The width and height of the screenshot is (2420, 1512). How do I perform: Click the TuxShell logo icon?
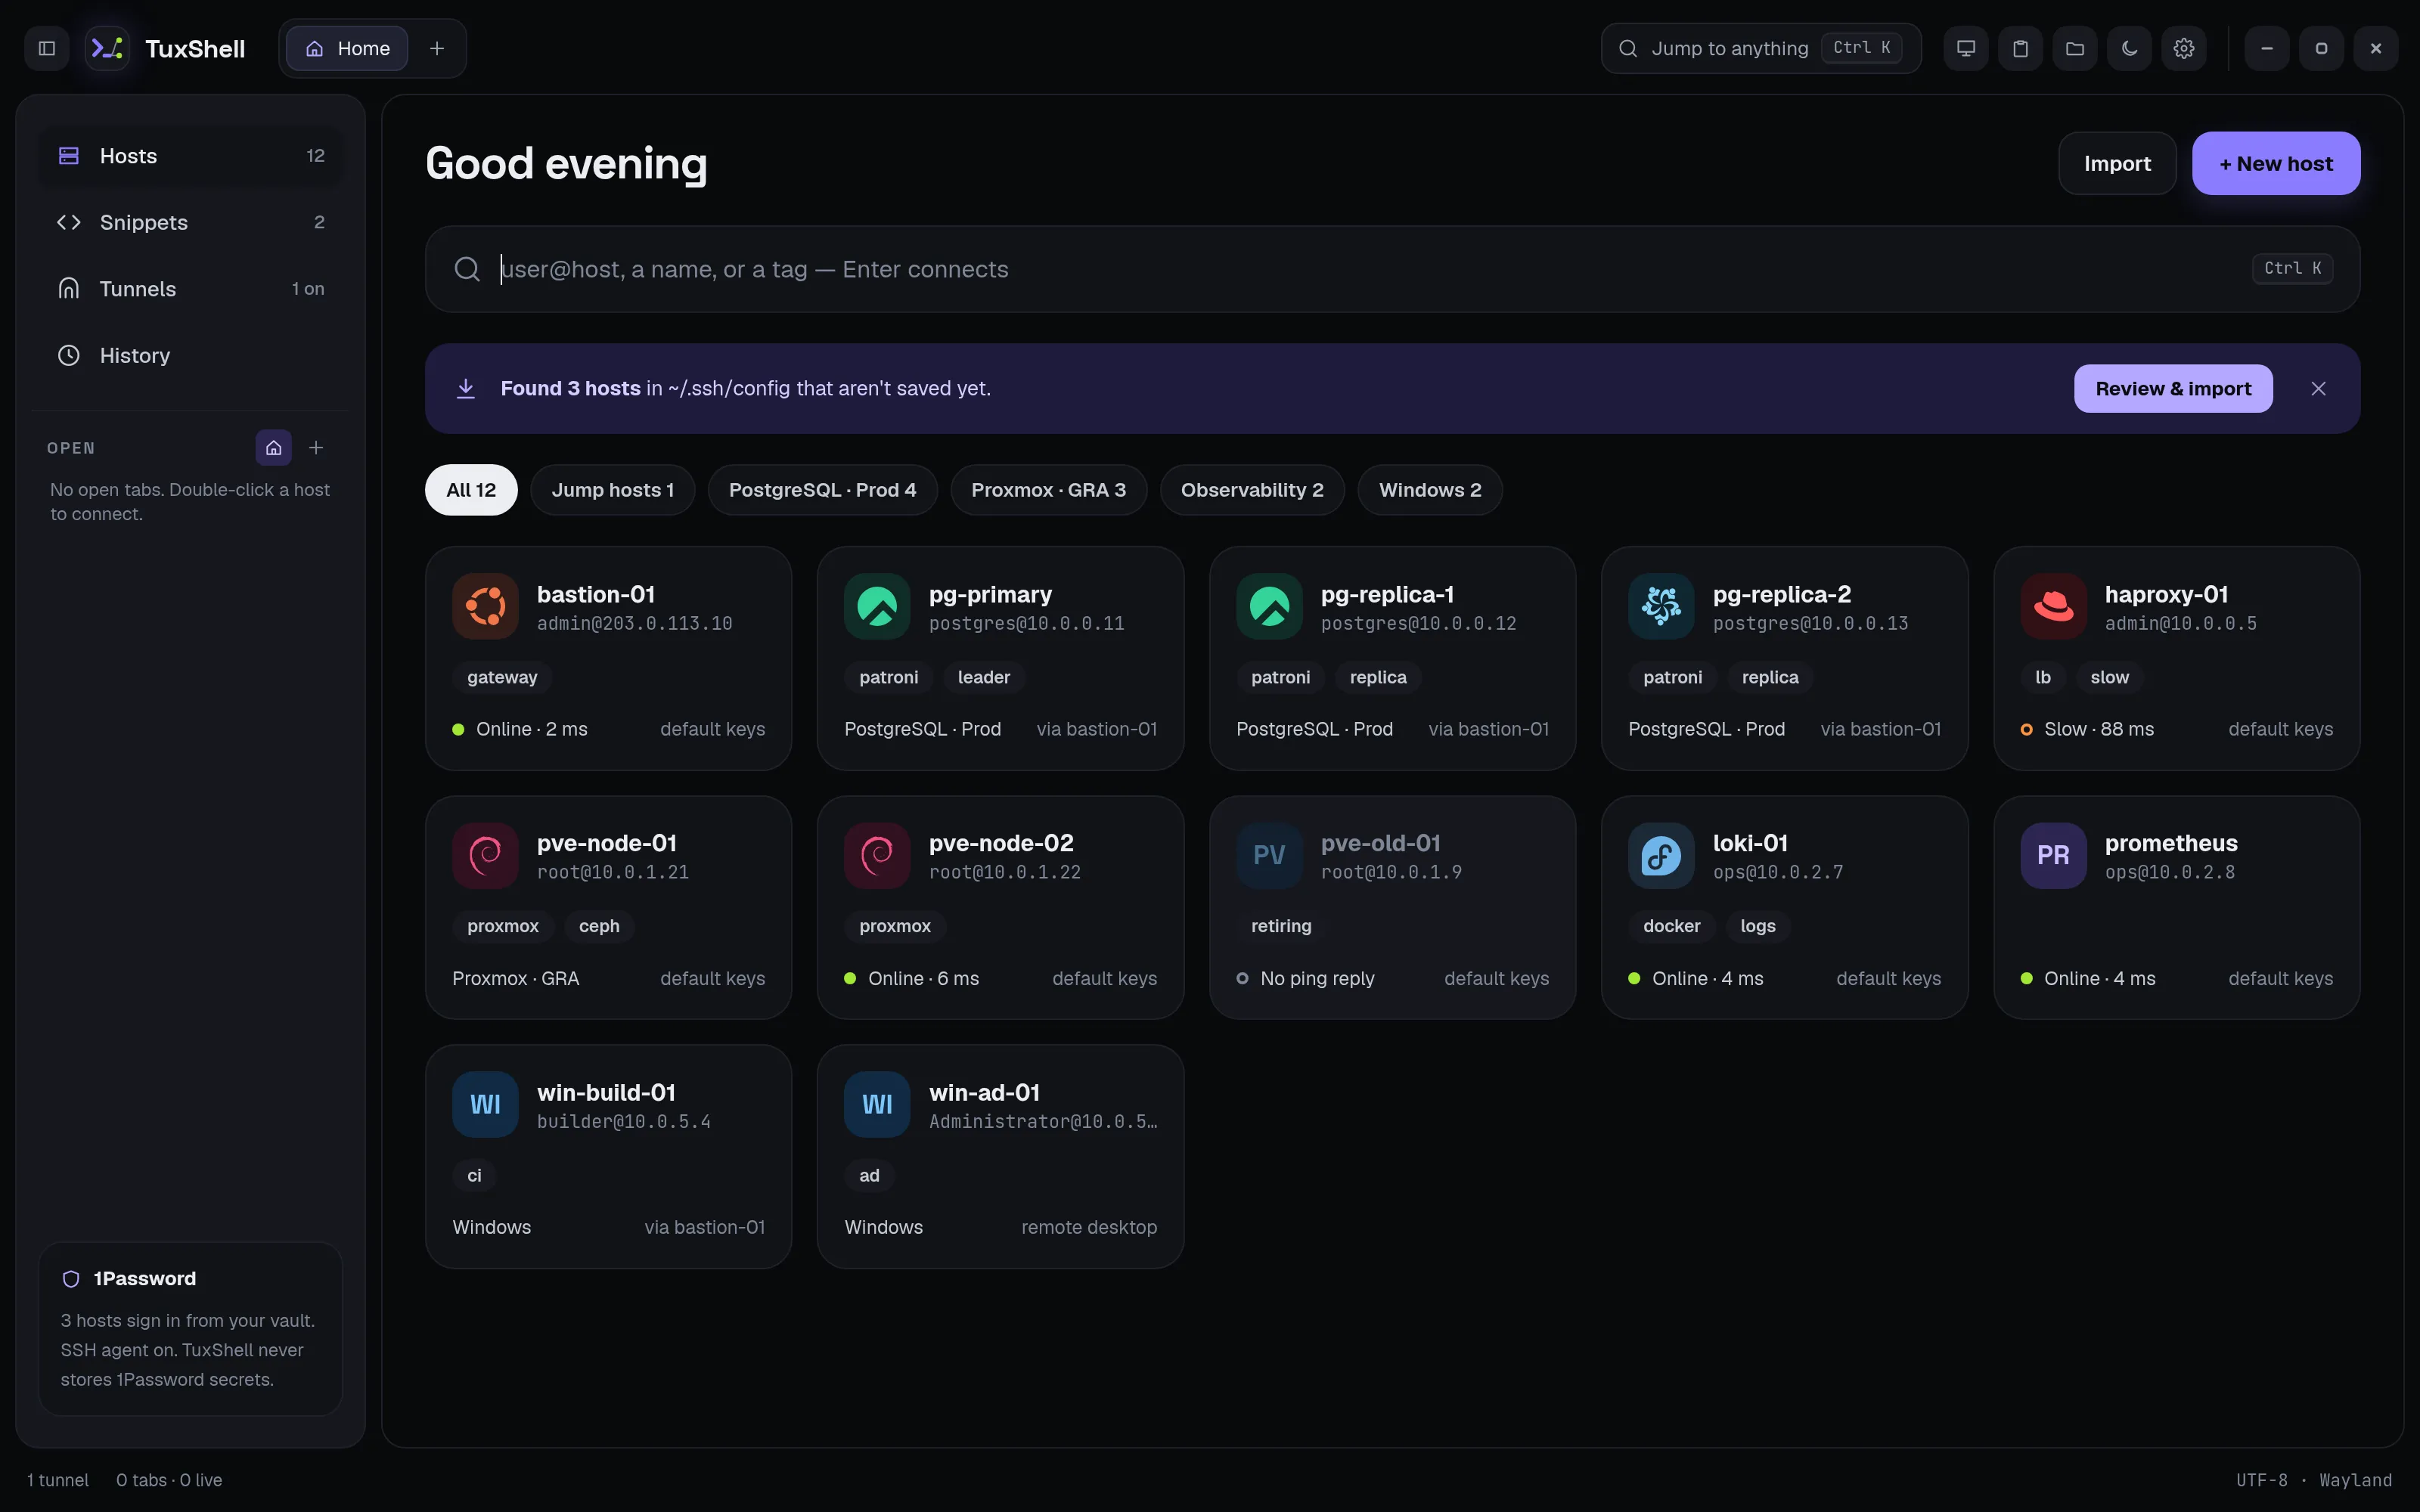[107, 48]
